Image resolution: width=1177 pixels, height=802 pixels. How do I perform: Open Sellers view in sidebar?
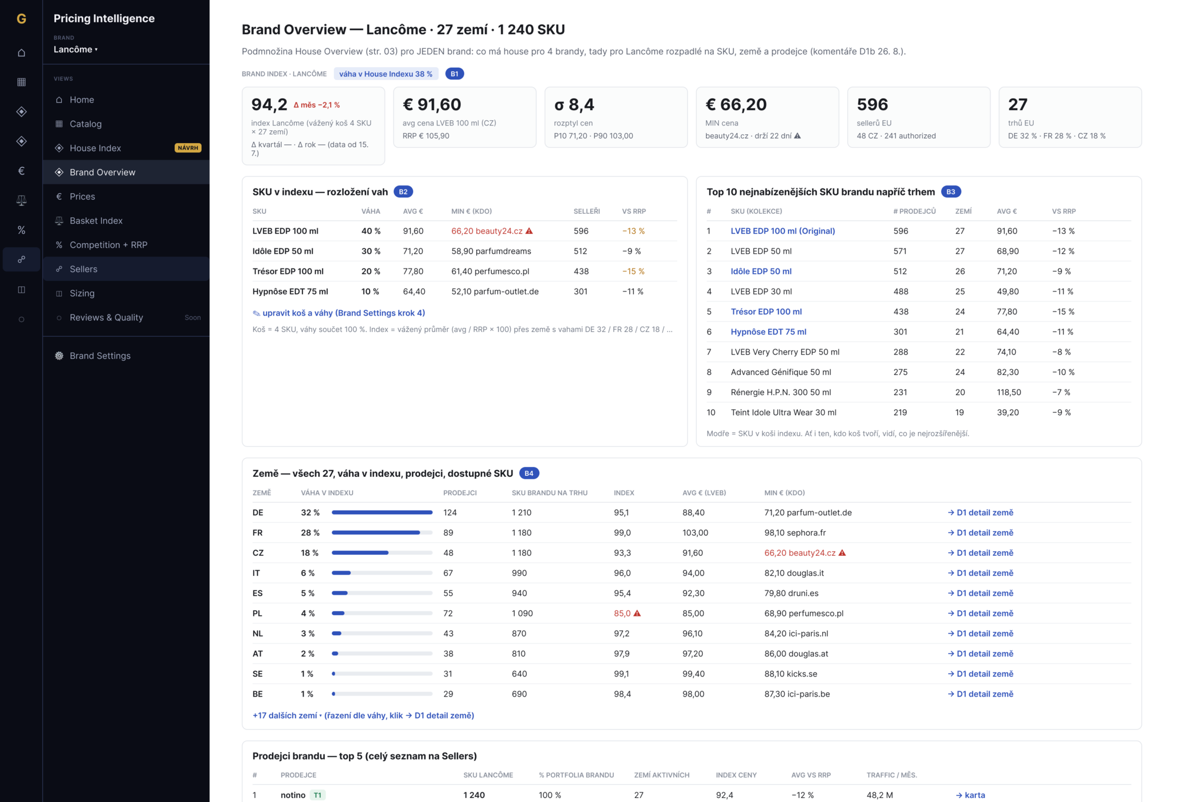(126, 269)
